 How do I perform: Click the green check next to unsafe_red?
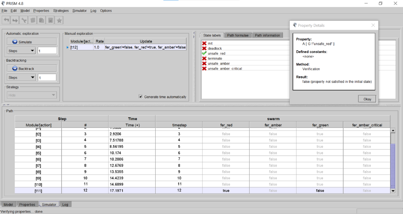tap(204, 53)
